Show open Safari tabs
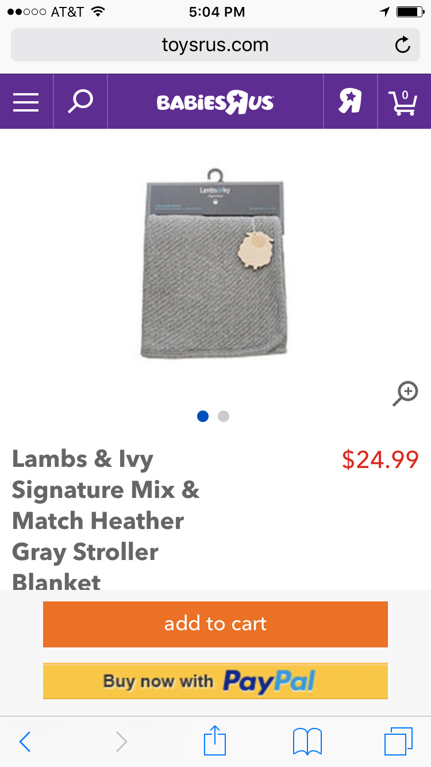This screenshot has width=431, height=767. point(398,741)
